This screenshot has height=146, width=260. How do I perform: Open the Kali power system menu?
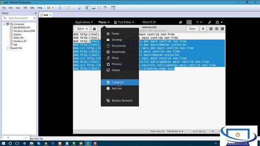pyautogui.click(x=219, y=22)
